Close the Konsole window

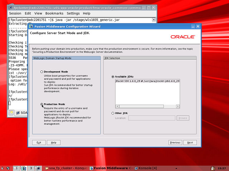(154, 8)
